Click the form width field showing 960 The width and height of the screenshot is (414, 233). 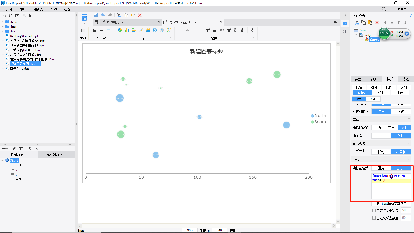tap(190, 230)
